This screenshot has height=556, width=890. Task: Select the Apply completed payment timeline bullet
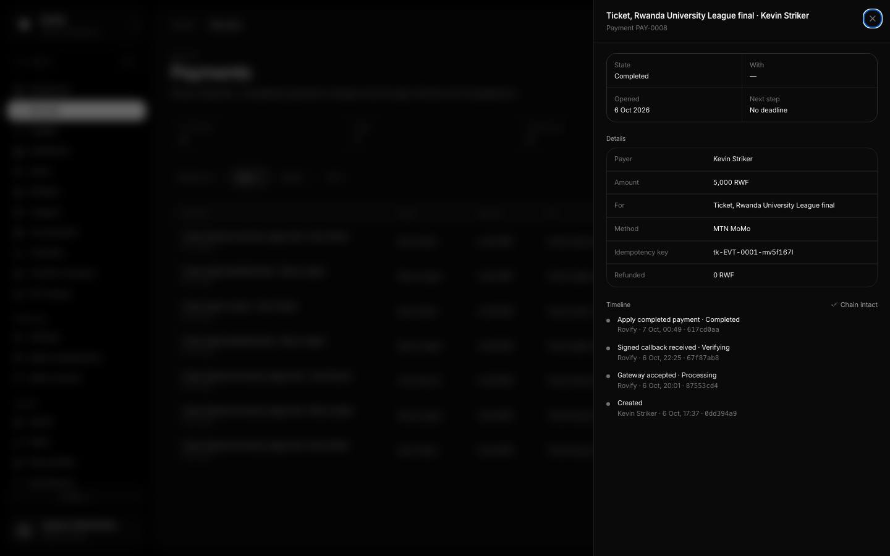[x=608, y=321]
